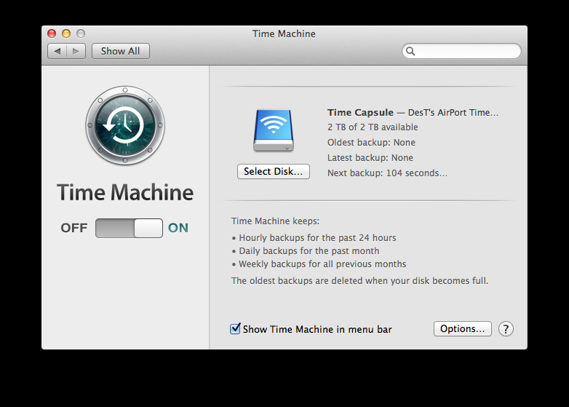The height and width of the screenshot is (407, 569).
Task: Click the magnifying glass in search field
Action: pos(410,51)
